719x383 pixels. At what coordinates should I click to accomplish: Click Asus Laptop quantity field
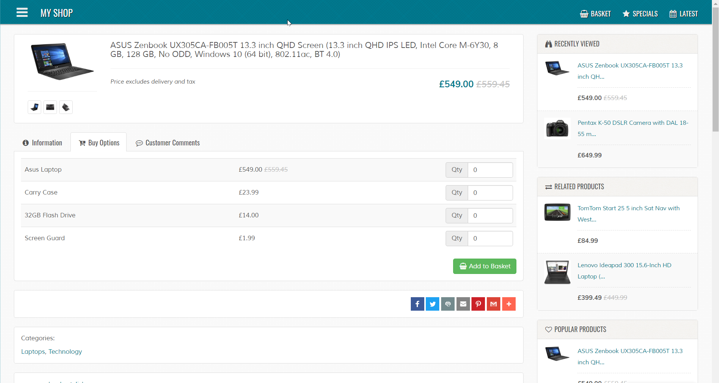point(490,170)
